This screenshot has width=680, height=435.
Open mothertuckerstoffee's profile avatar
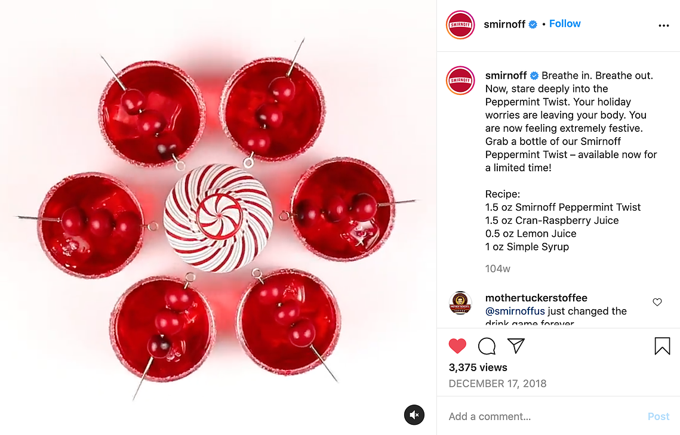[x=460, y=303]
